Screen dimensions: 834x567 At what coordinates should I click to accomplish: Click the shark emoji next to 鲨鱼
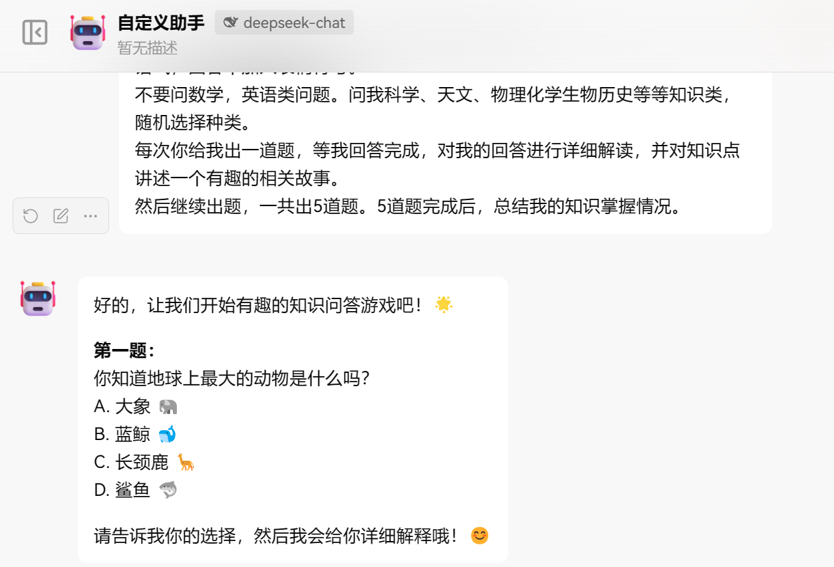point(168,491)
